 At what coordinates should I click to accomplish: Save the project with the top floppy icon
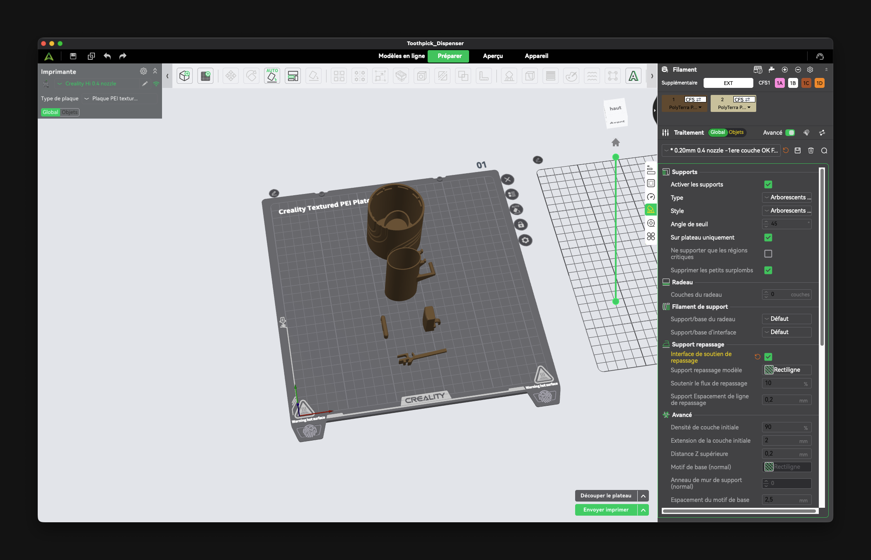click(x=73, y=56)
